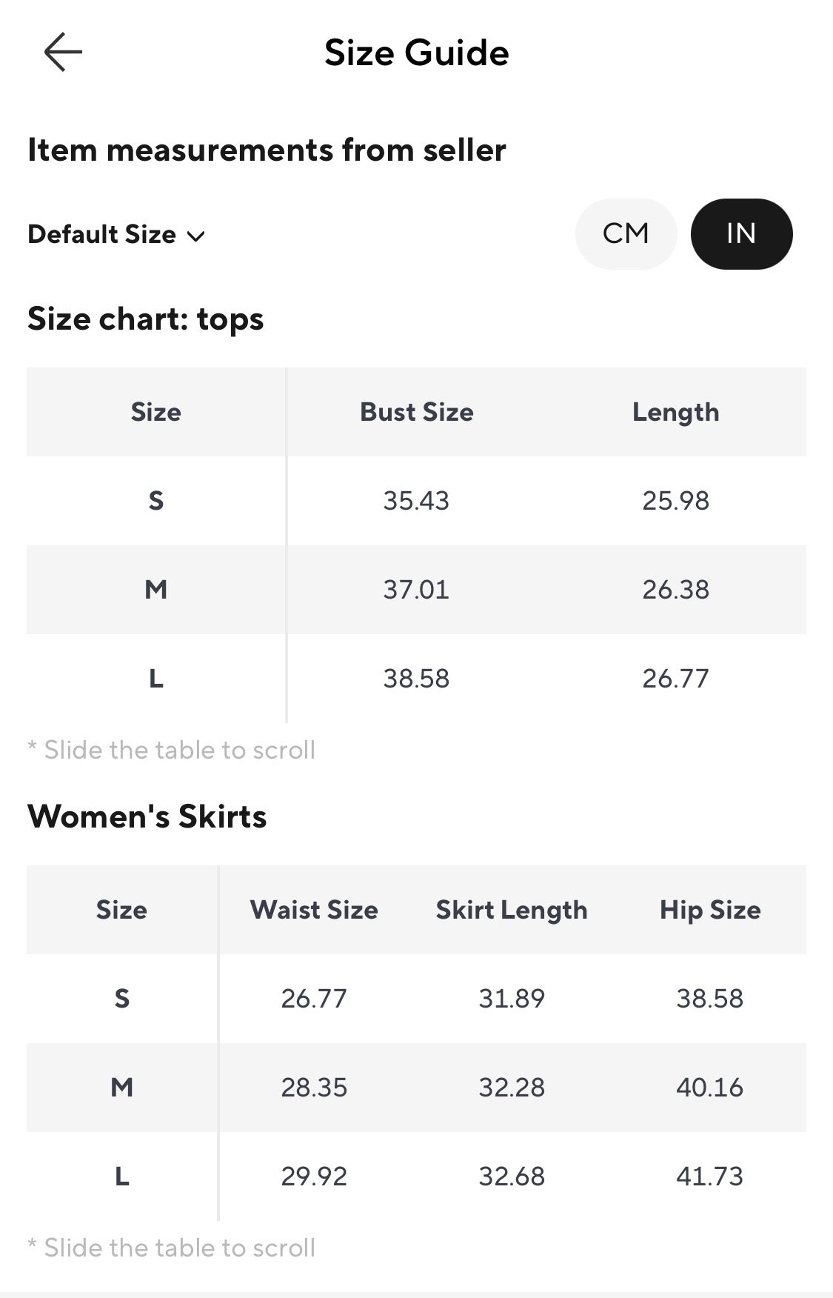Click the Size Guide title

[x=417, y=53]
